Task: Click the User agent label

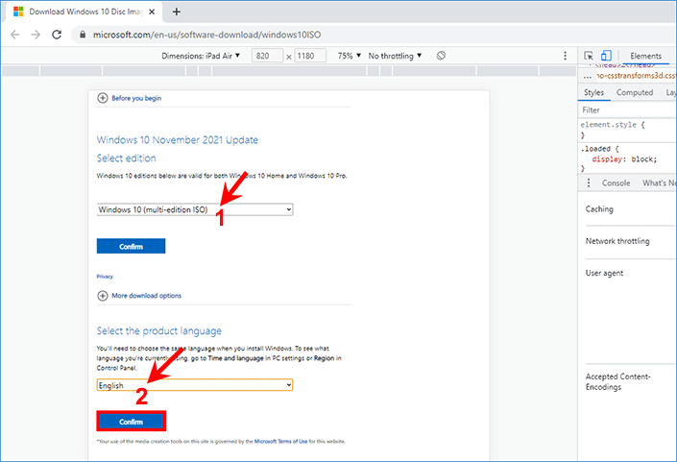Action: tap(604, 273)
